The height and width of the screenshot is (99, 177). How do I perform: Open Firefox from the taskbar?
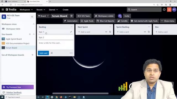pos(61,97)
